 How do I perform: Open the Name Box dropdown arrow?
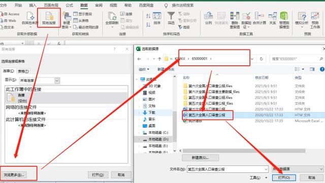coord(22,43)
